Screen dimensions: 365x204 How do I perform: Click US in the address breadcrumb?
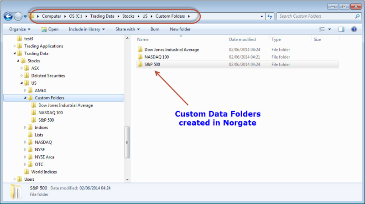(x=145, y=16)
